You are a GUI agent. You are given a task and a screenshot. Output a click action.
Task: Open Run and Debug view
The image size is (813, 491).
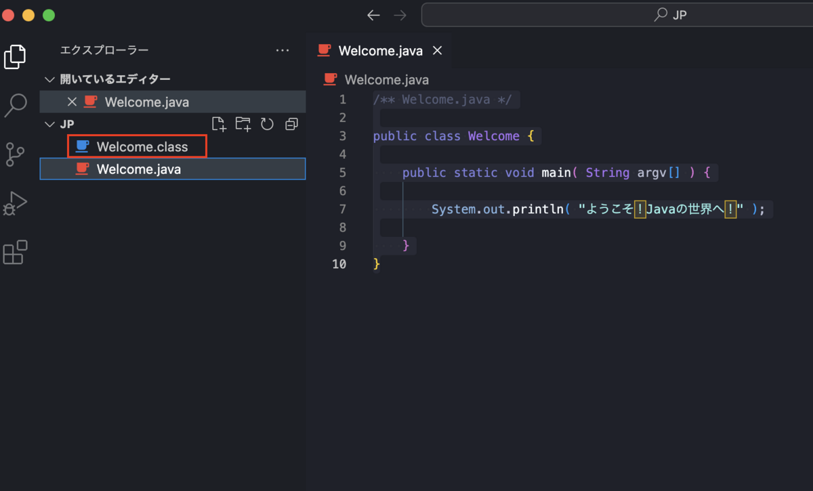pyautogui.click(x=15, y=204)
